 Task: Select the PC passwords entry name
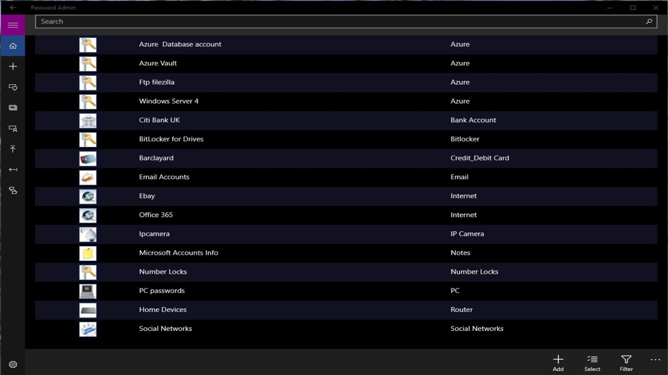coord(162,291)
